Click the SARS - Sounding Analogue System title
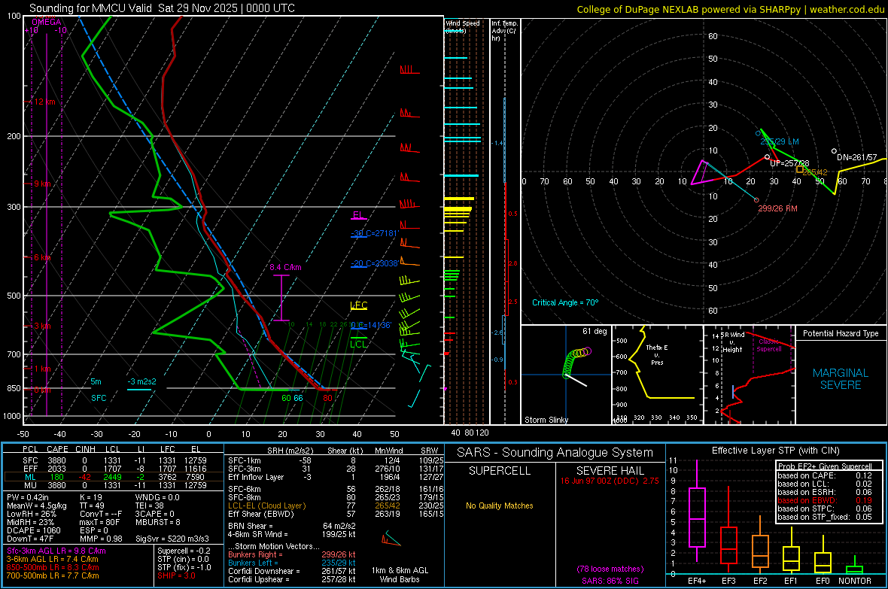888x589 pixels. point(555,453)
